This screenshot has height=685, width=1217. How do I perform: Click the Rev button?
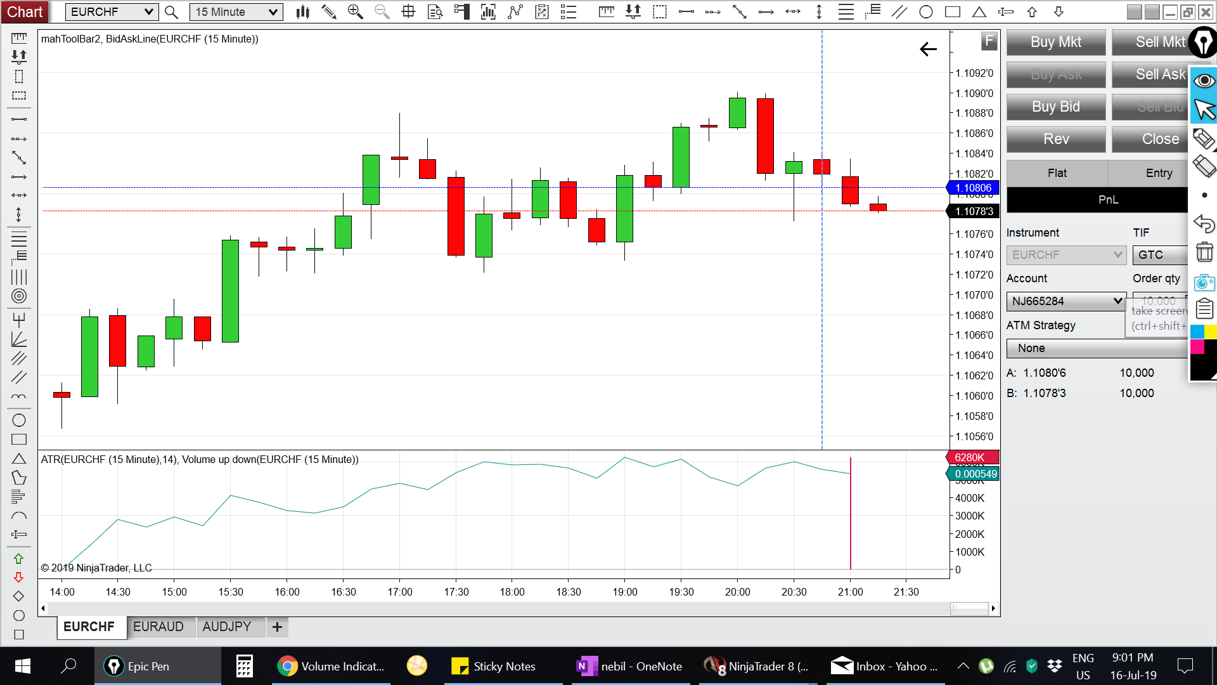click(1055, 139)
